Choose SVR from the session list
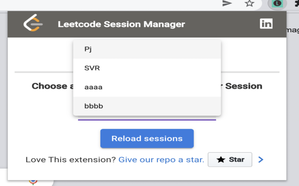This screenshot has width=299, height=186. [x=147, y=68]
